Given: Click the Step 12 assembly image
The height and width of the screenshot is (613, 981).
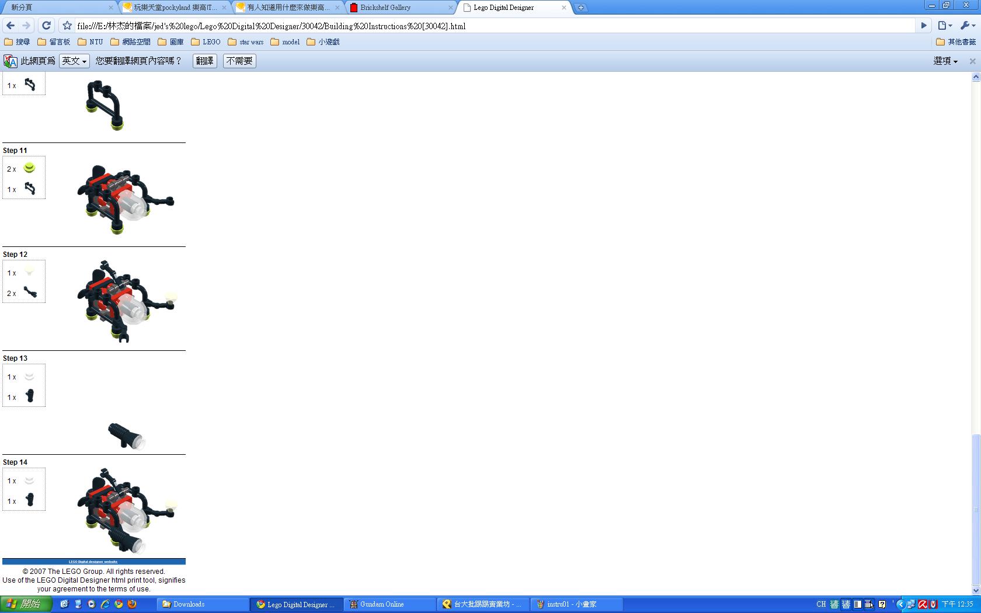Looking at the screenshot, I should pyautogui.click(x=127, y=301).
